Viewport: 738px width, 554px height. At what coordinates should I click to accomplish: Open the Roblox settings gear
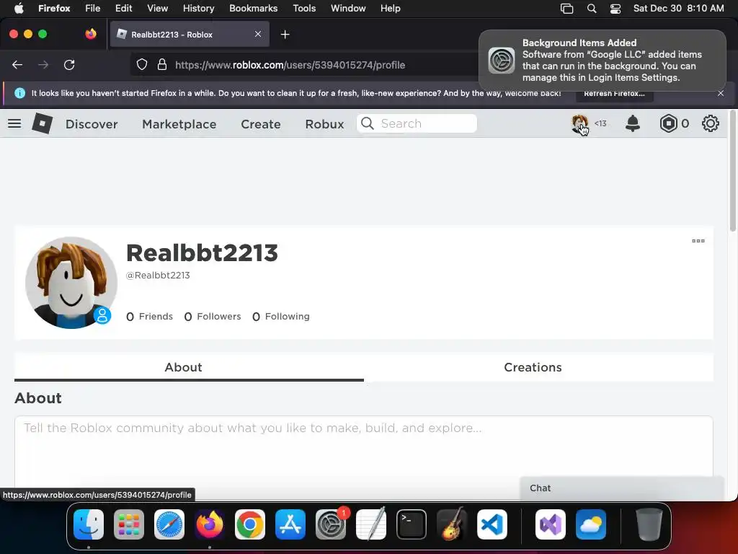pyautogui.click(x=710, y=123)
